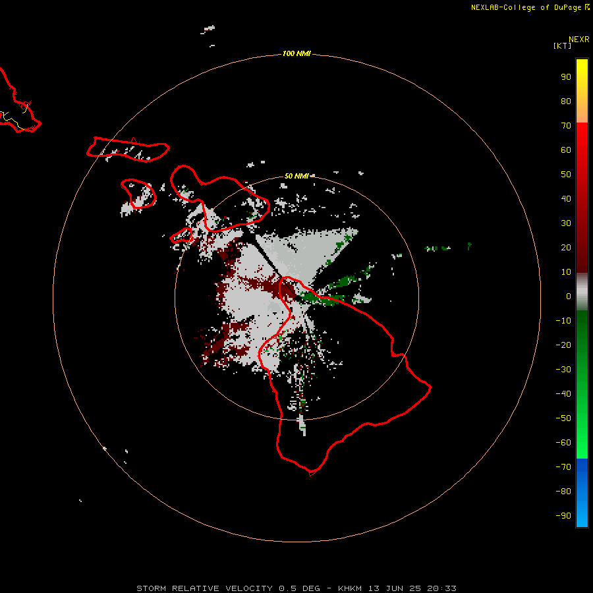593x593 pixels.
Task: Click the "100 NMI" range ring label
Action: coord(296,54)
